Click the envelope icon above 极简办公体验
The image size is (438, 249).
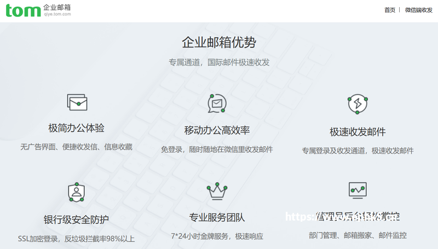77,102
